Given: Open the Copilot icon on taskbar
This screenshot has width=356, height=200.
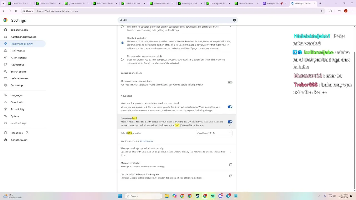Looking at the screenshot, I should click(174, 196).
